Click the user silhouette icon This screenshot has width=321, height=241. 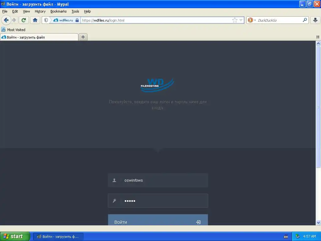click(x=114, y=180)
